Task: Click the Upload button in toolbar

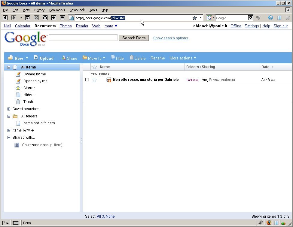Action: tap(44, 58)
